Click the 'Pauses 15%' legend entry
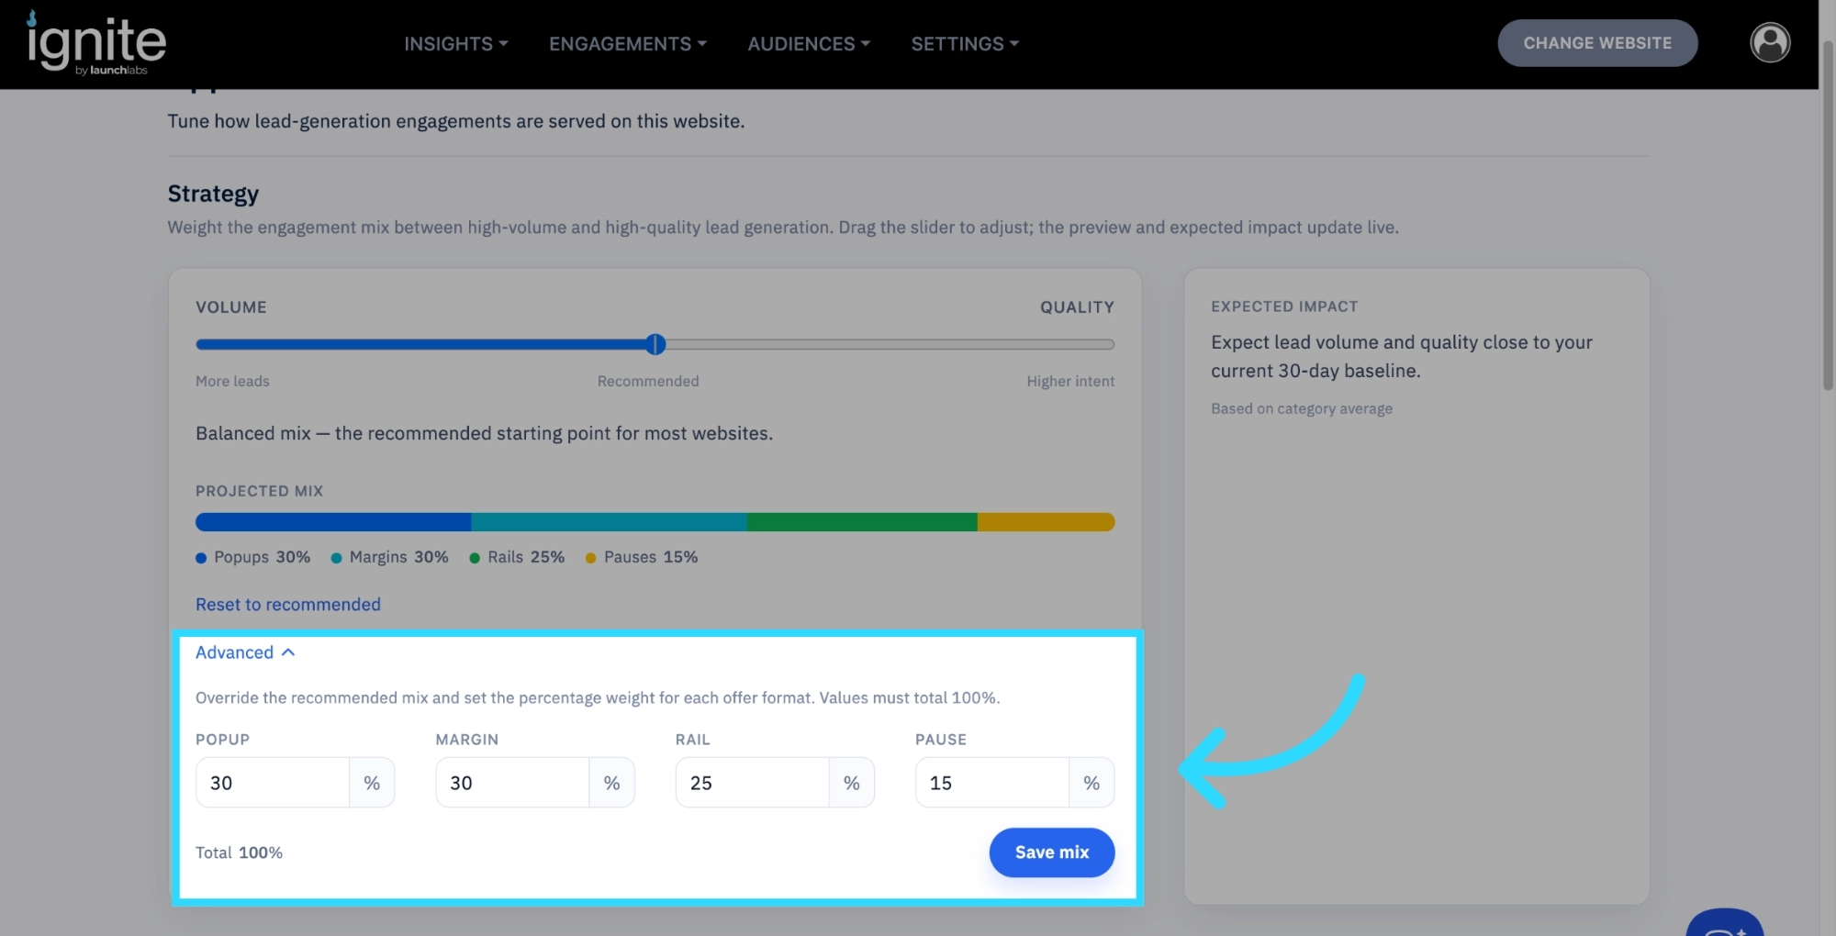The image size is (1836, 936). click(x=642, y=557)
